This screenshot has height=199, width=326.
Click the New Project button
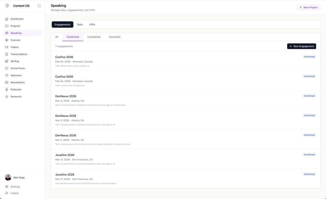pyautogui.click(x=308, y=7)
